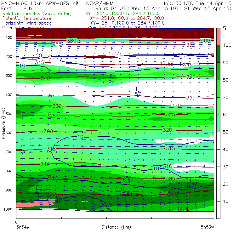Screen dimensions: 233x233
Task: Click the red 'L 298.6' temperature minimum label
Action: click(x=186, y=207)
